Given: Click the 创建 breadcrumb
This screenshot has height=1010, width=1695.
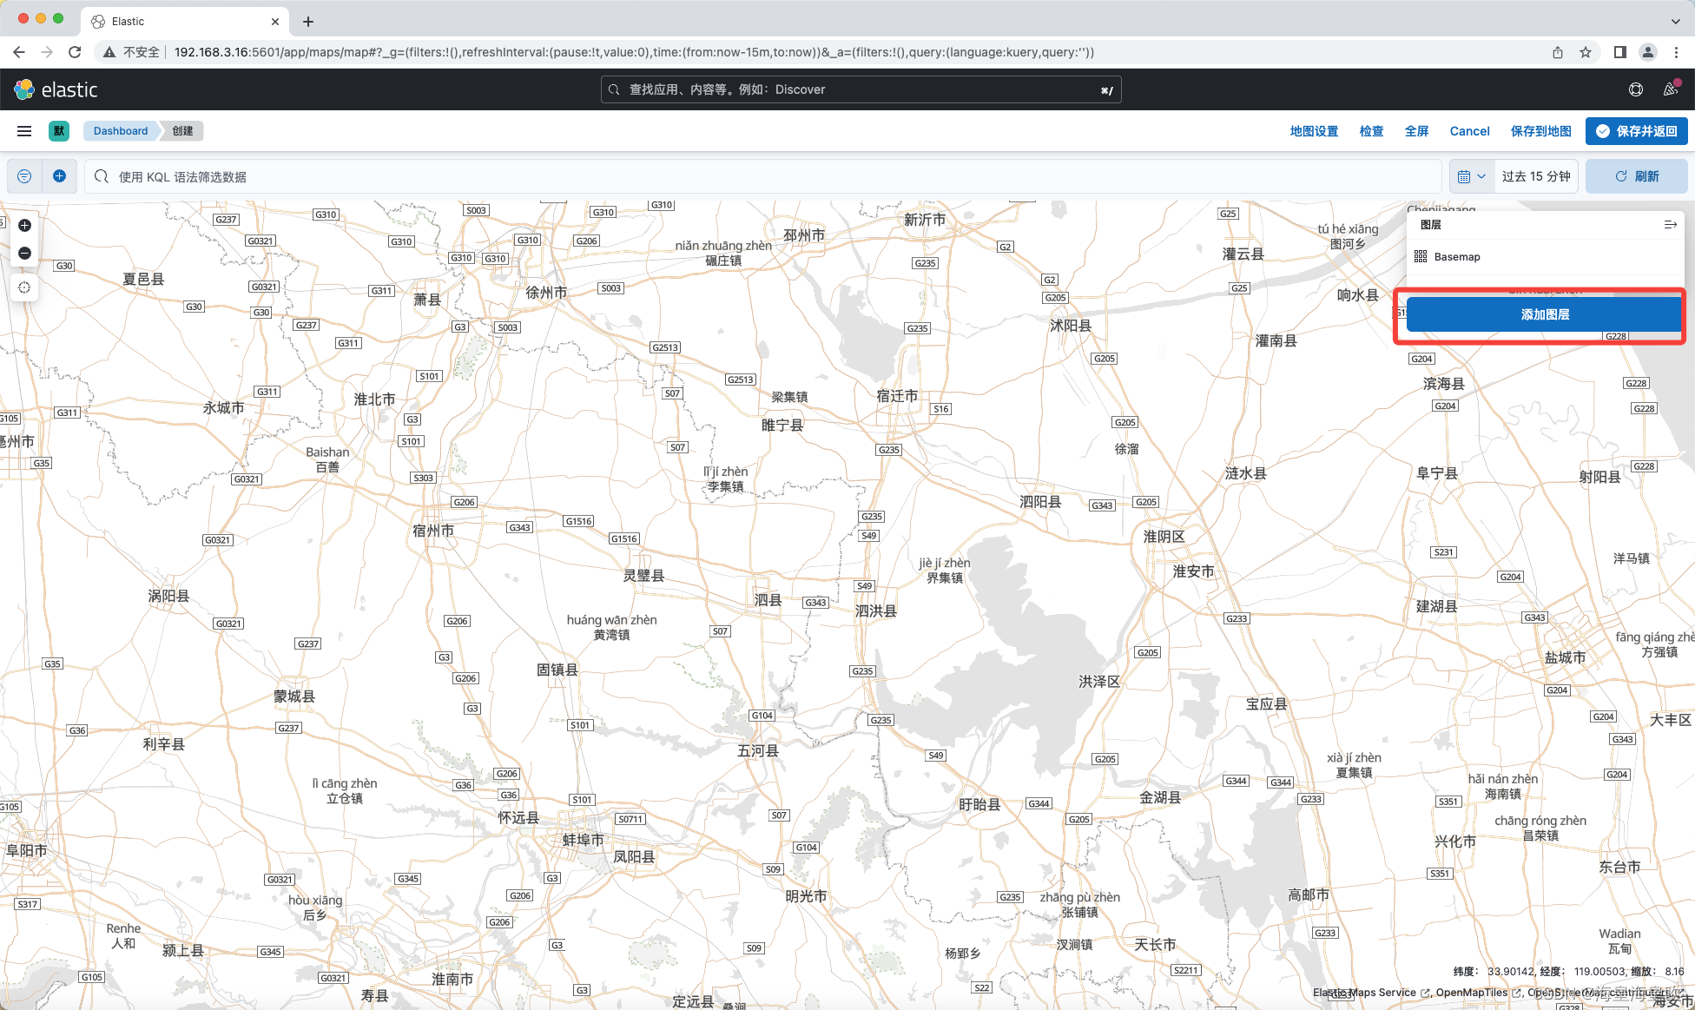Looking at the screenshot, I should pos(182,131).
